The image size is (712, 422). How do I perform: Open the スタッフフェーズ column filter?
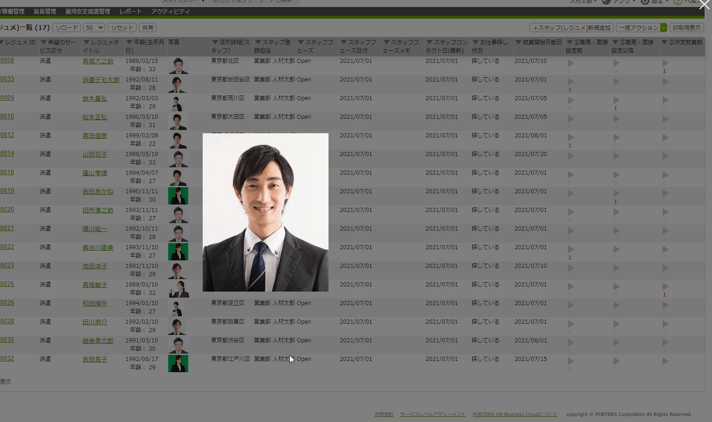click(x=301, y=42)
